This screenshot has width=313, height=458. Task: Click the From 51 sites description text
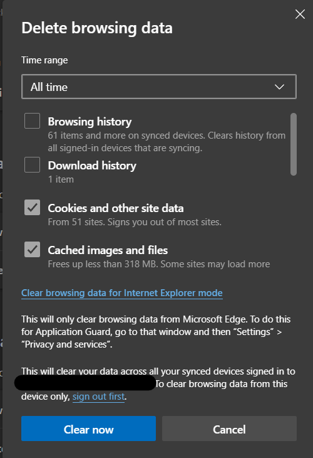135,222
